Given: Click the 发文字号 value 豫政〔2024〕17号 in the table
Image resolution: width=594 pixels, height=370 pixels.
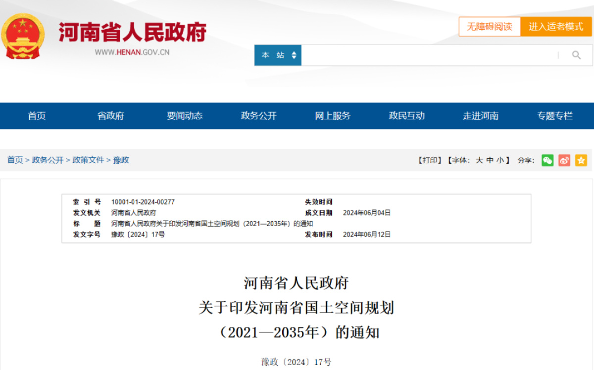Looking at the screenshot, I should [138, 234].
